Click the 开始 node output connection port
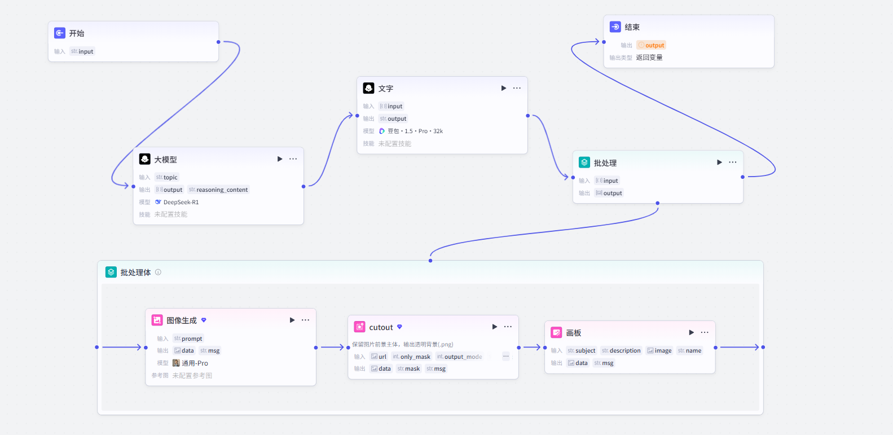 pos(218,42)
